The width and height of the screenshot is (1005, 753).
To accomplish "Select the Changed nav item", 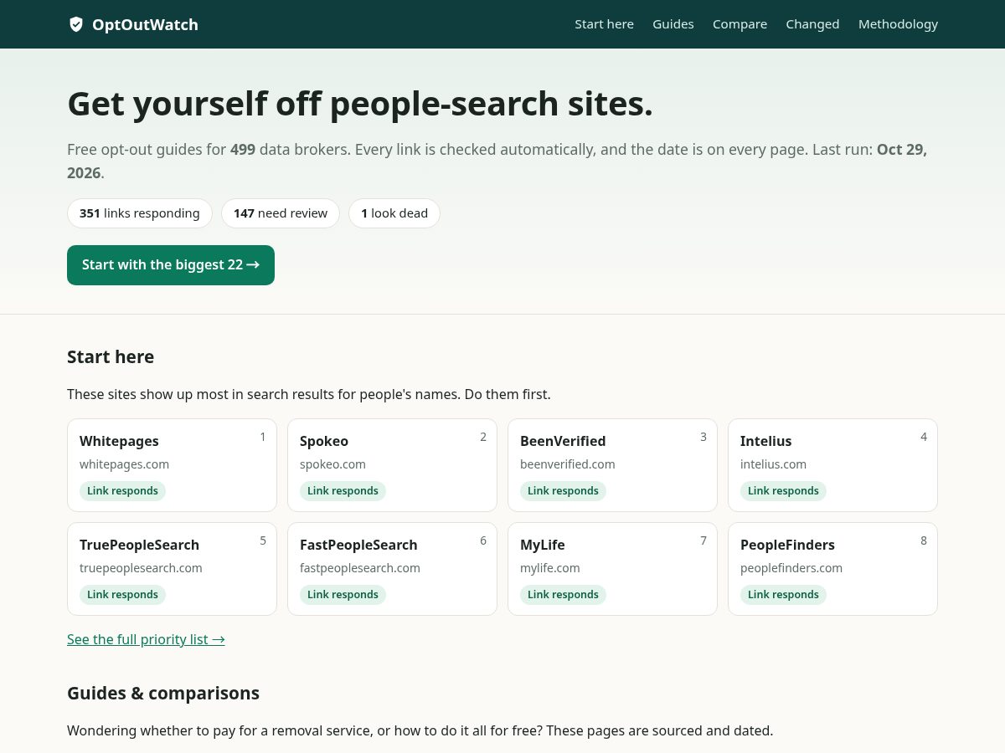I will [x=812, y=24].
